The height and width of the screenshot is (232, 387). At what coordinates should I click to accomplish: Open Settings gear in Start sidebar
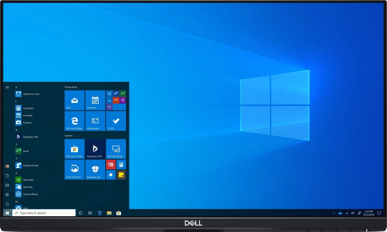tap(7, 195)
